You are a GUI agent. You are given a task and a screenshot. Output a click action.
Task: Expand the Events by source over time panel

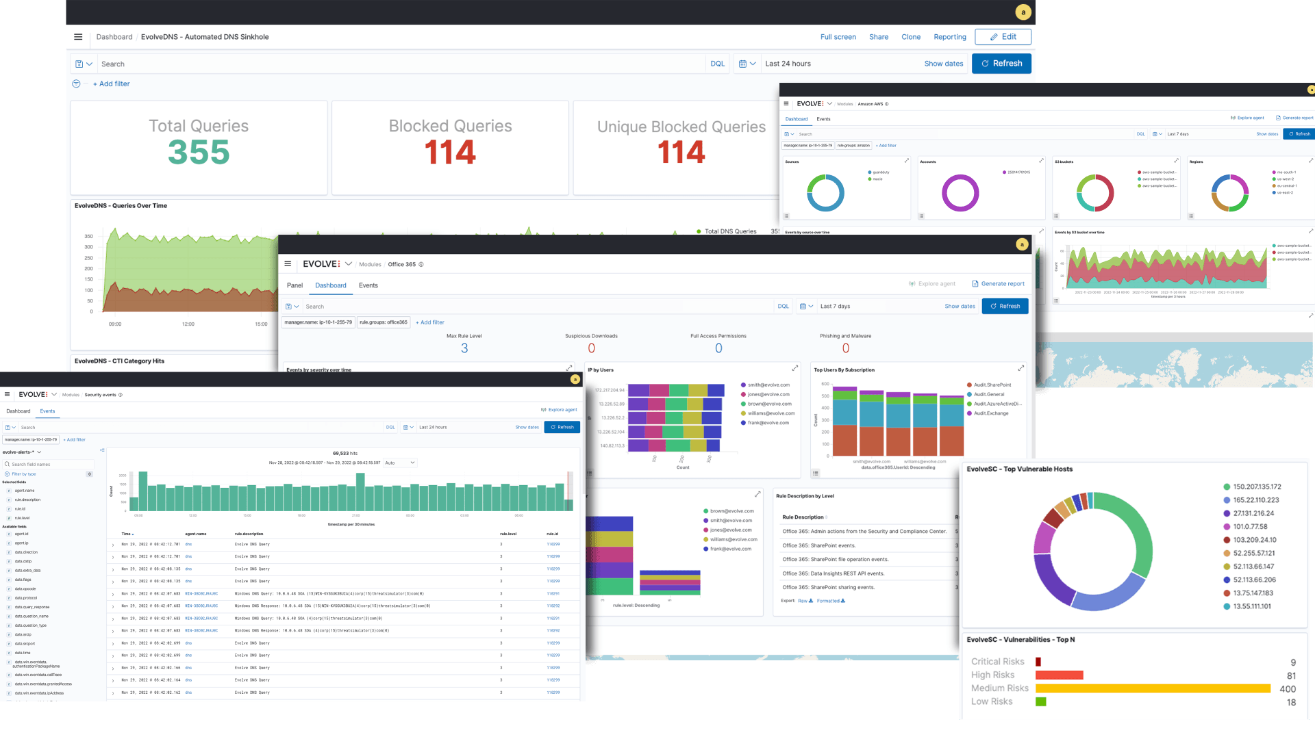coord(1041,231)
